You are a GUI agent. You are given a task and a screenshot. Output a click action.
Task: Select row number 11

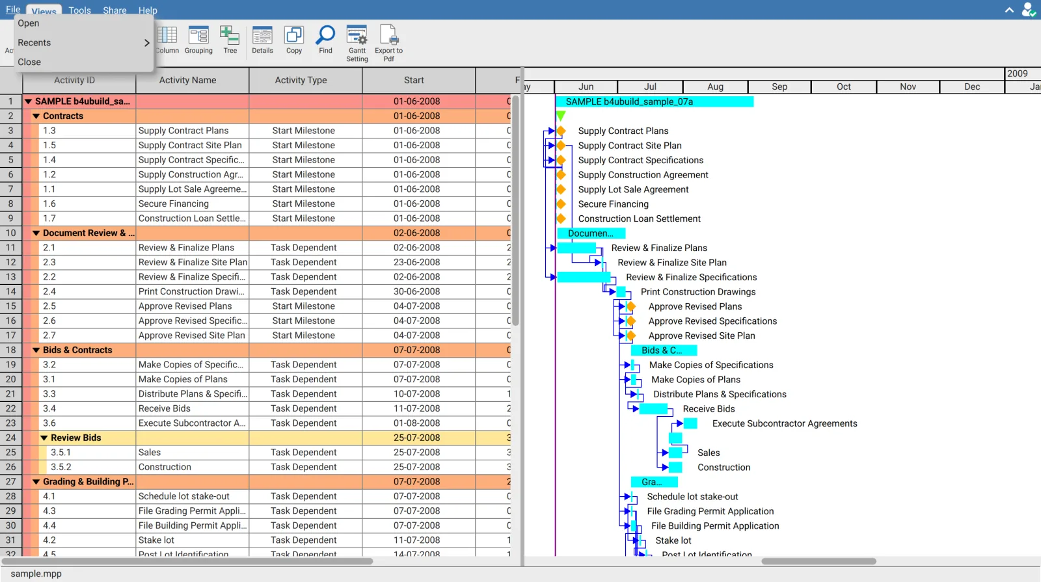[x=11, y=248]
